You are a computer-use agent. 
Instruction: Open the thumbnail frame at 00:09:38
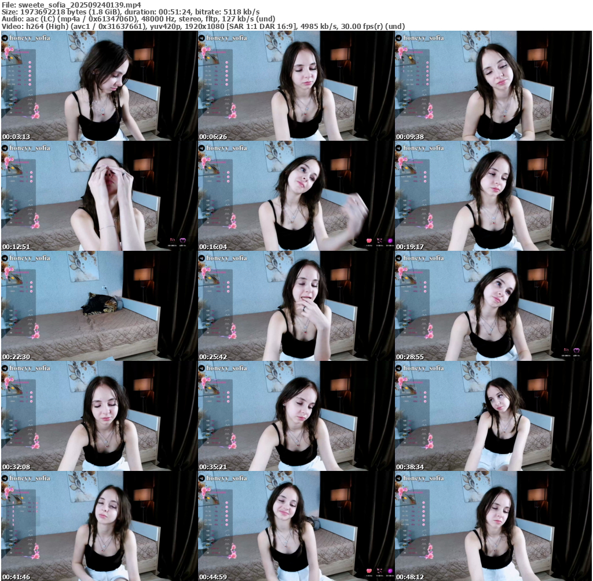[x=493, y=86]
